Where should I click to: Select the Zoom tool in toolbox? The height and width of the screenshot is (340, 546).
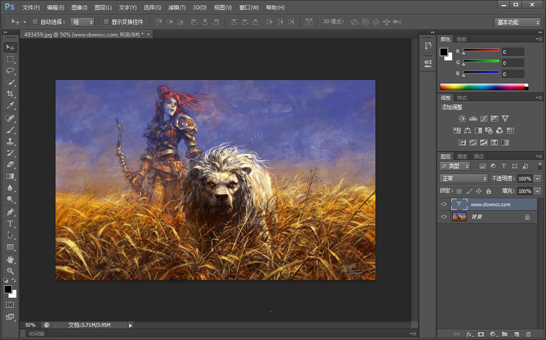point(10,271)
